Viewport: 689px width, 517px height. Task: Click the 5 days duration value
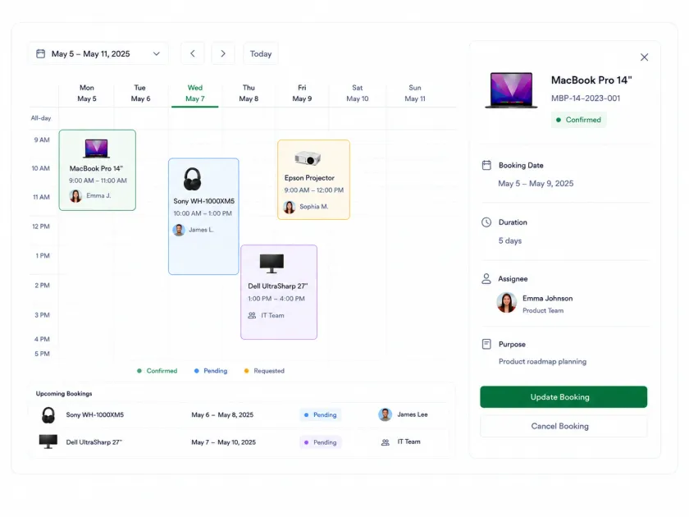coord(509,240)
